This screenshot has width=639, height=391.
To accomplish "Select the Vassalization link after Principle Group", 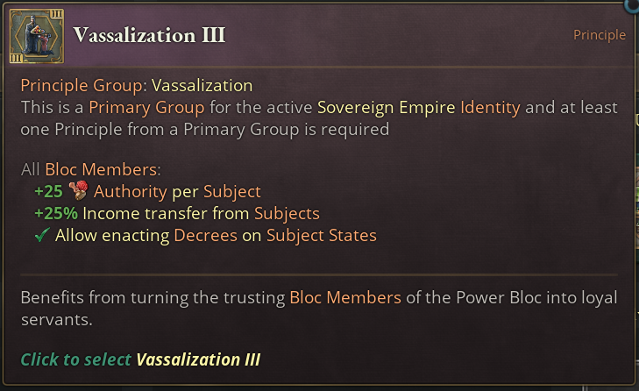I will (202, 85).
